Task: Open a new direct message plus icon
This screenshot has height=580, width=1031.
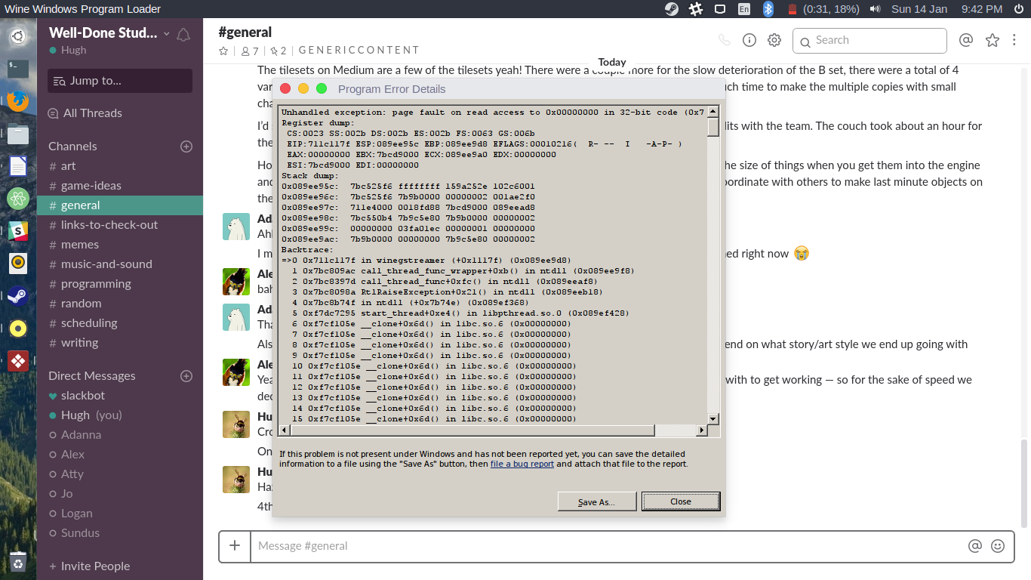Action: point(186,376)
